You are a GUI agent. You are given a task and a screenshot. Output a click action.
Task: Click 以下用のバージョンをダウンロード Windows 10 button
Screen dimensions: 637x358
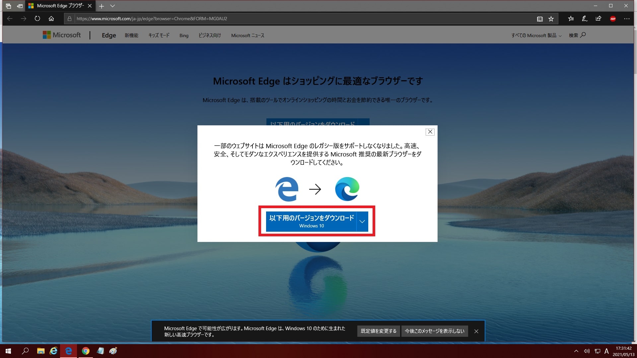tap(311, 221)
